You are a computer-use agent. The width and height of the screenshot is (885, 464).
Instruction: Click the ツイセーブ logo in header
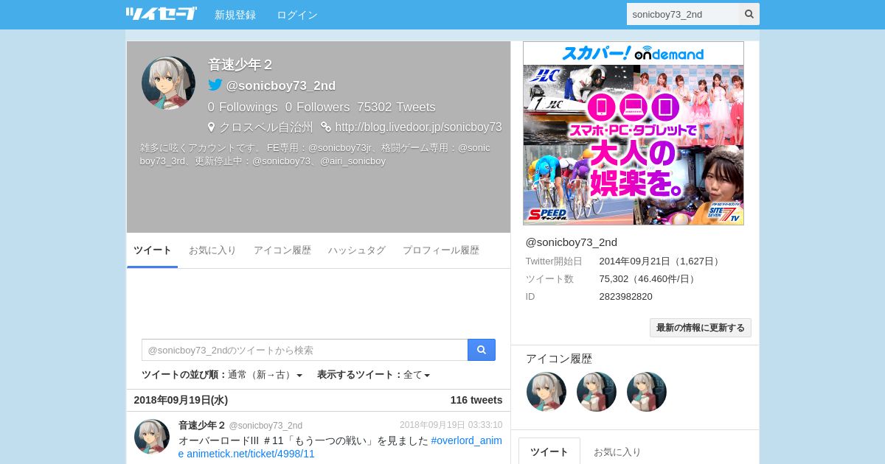[x=161, y=14]
